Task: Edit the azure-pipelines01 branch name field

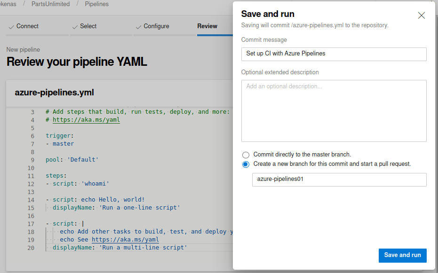Action: pos(339,179)
